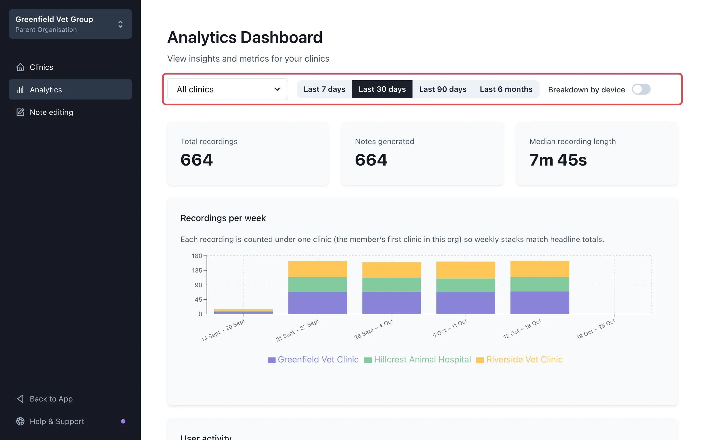
Task: Open the All clinics dropdown
Action: pos(227,89)
